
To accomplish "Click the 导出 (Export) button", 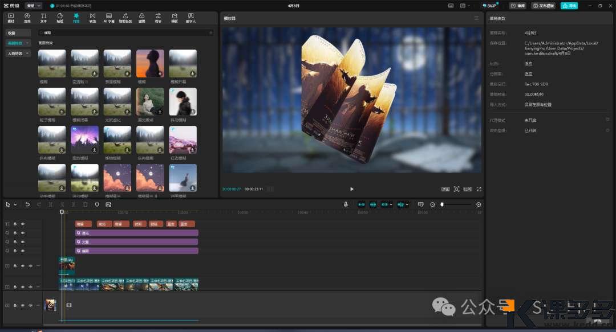I will pos(569,6).
